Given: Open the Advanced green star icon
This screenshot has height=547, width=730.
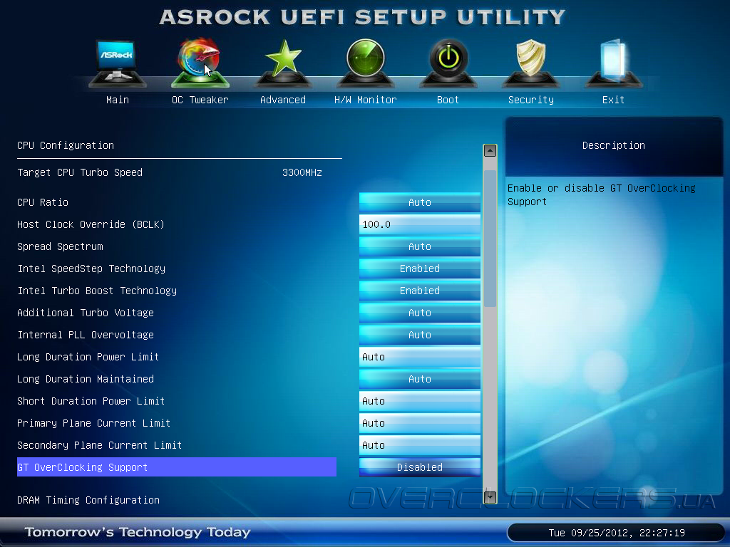Looking at the screenshot, I should (282, 63).
